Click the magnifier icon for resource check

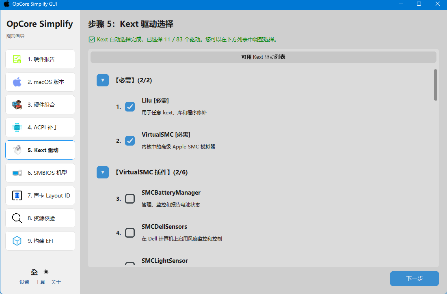17,218
